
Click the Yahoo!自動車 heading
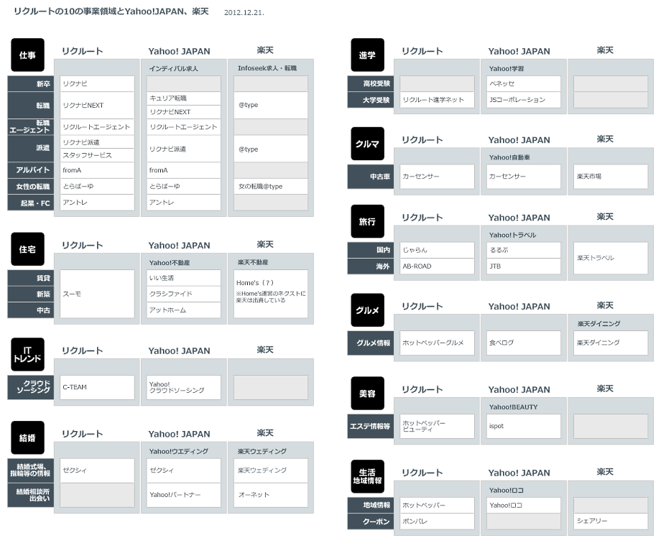[509, 157]
